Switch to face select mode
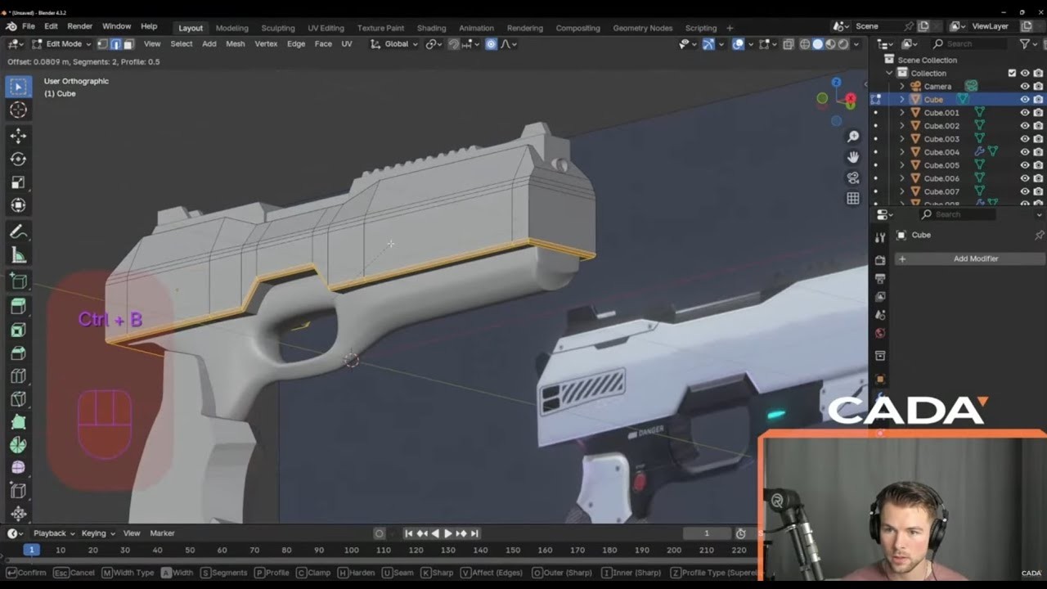Image resolution: width=1047 pixels, height=589 pixels. click(x=128, y=44)
